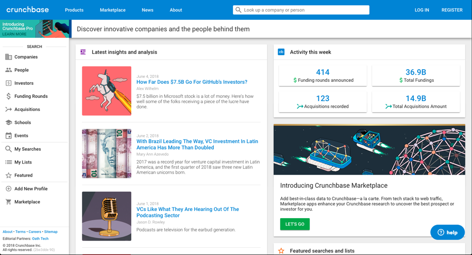Focus the company or person search field
The height and width of the screenshot is (255, 472).
coord(301,10)
